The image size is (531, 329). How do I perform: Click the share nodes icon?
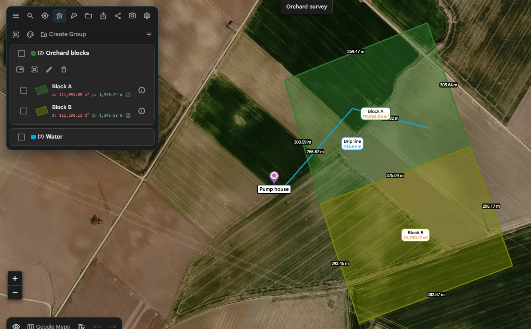click(x=118, y=16)
